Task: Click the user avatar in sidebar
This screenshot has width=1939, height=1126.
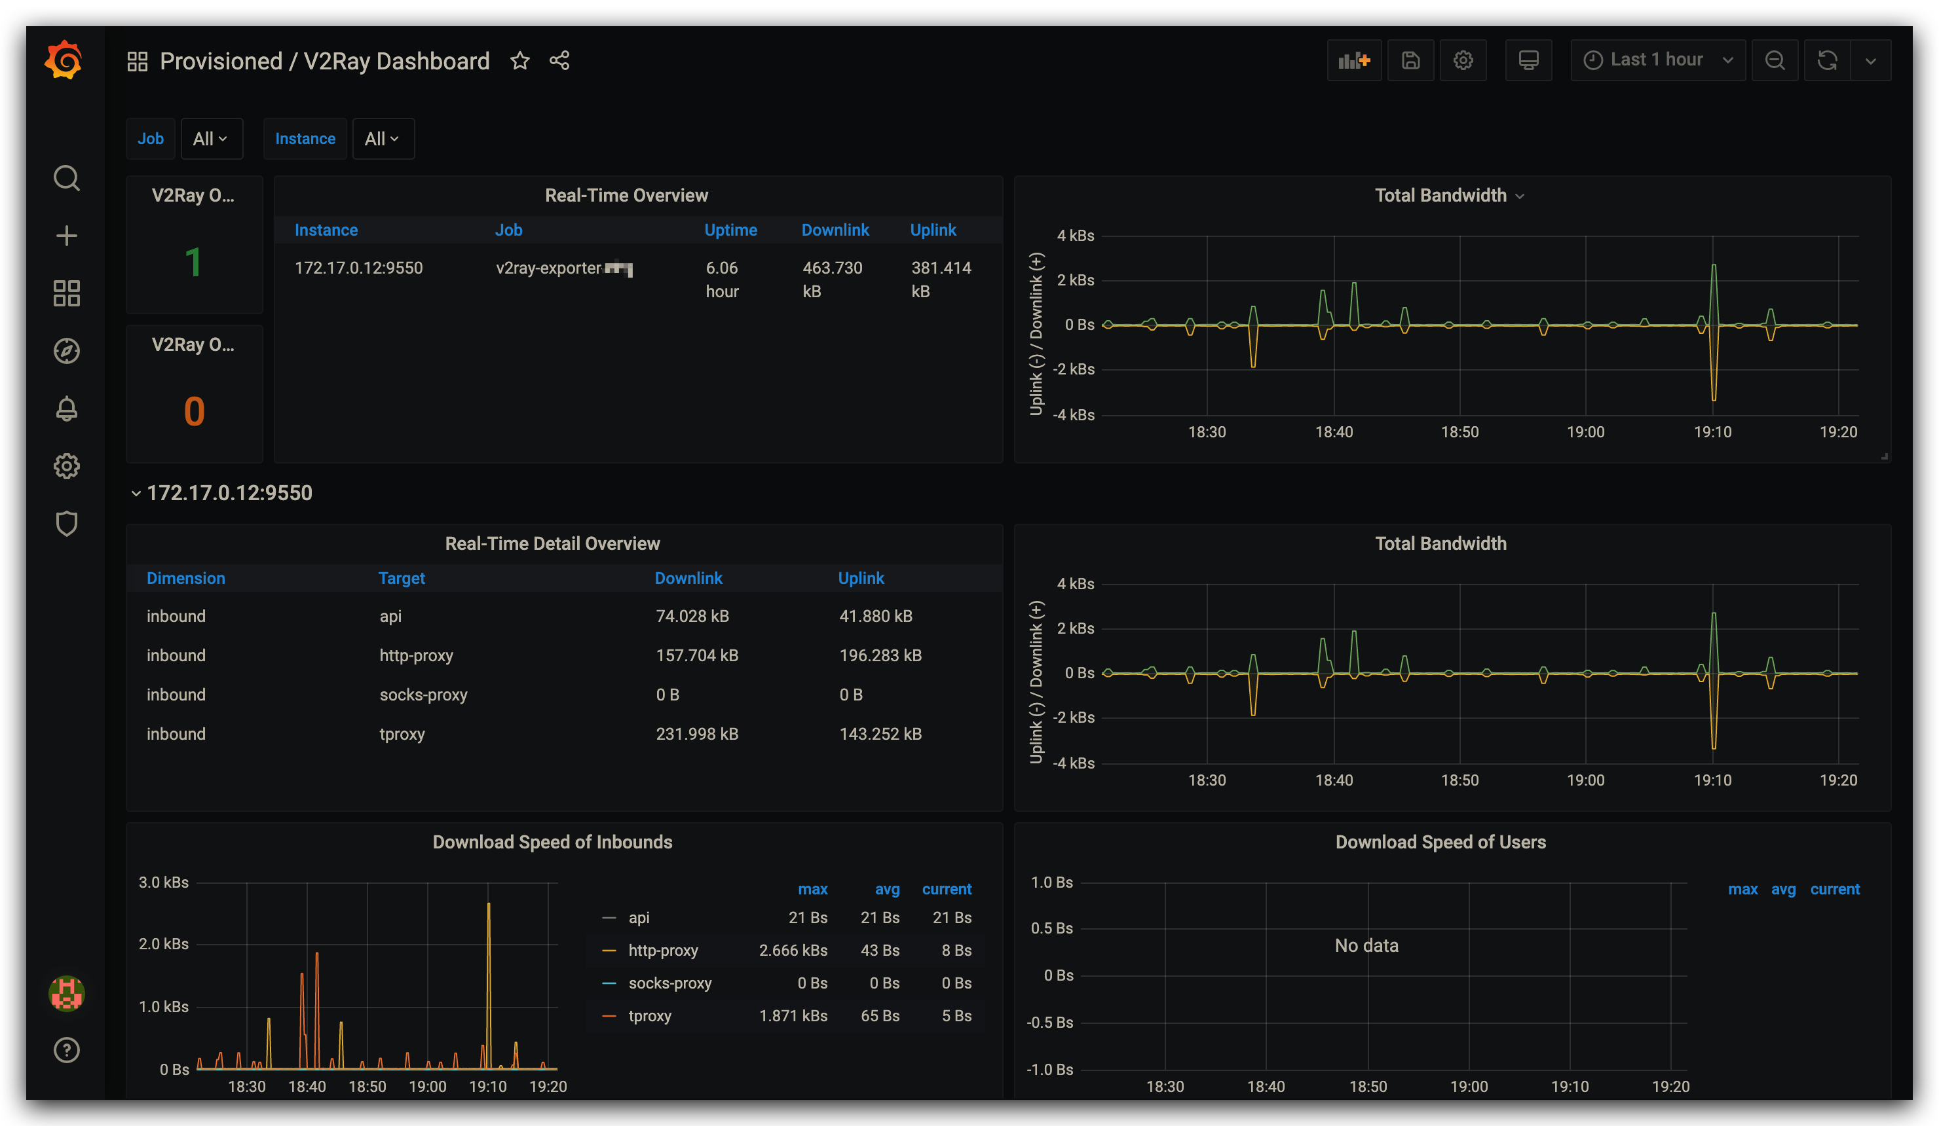Action: [66, 993]
